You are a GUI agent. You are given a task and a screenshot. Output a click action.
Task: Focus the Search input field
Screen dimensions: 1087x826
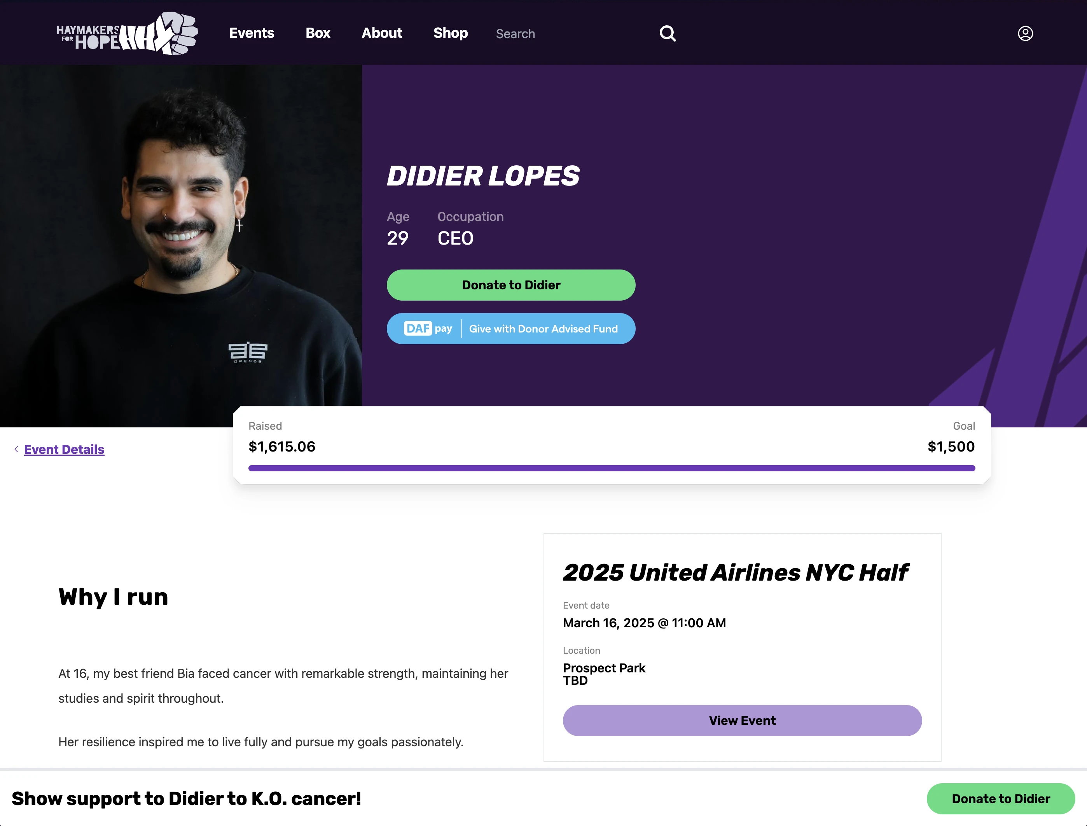(570, 33)
